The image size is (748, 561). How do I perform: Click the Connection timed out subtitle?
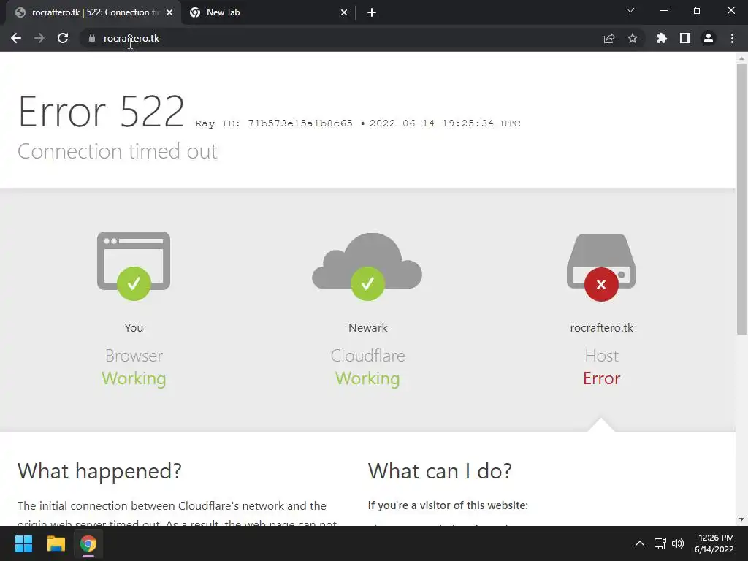click(x=118, y=151)
